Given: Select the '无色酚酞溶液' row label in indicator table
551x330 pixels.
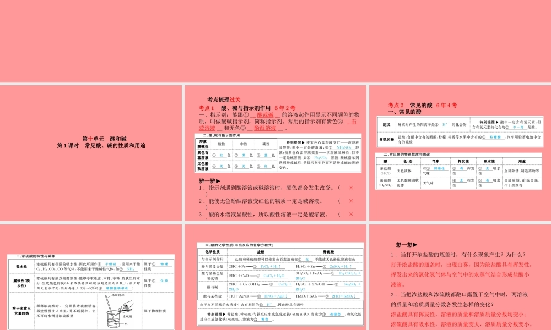Looking at the screenshot, I should pyautogui.click(x=203, y=166).
